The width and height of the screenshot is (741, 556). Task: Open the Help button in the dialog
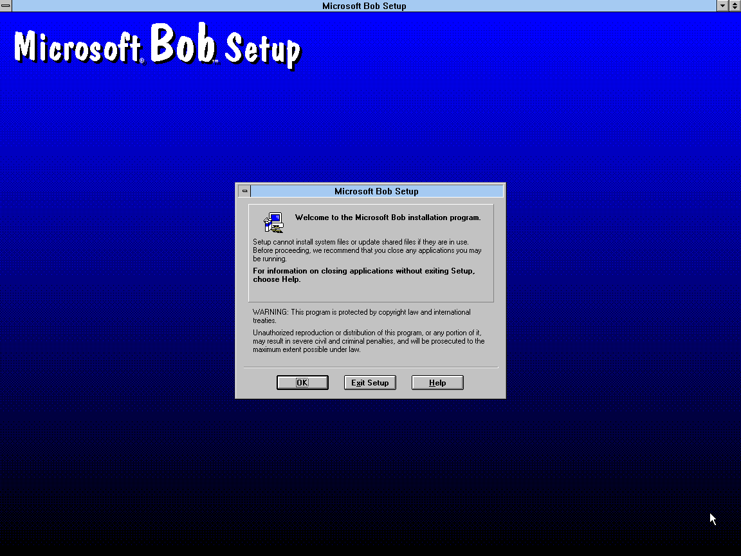437,382
